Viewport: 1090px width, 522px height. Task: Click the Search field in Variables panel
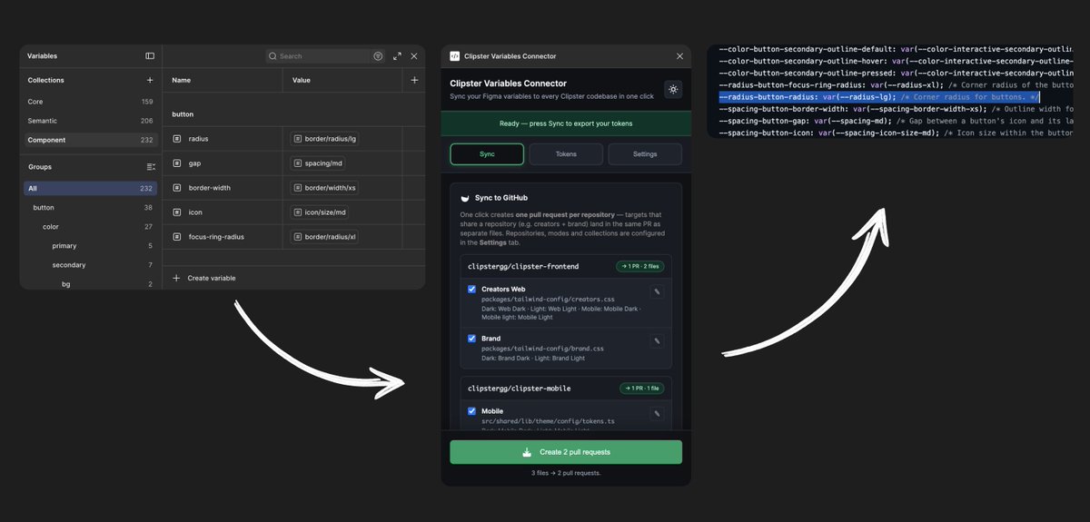click(x=324, y=56)
